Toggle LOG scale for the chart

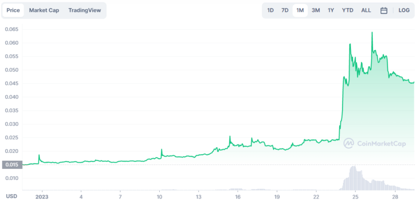[404, 10]
